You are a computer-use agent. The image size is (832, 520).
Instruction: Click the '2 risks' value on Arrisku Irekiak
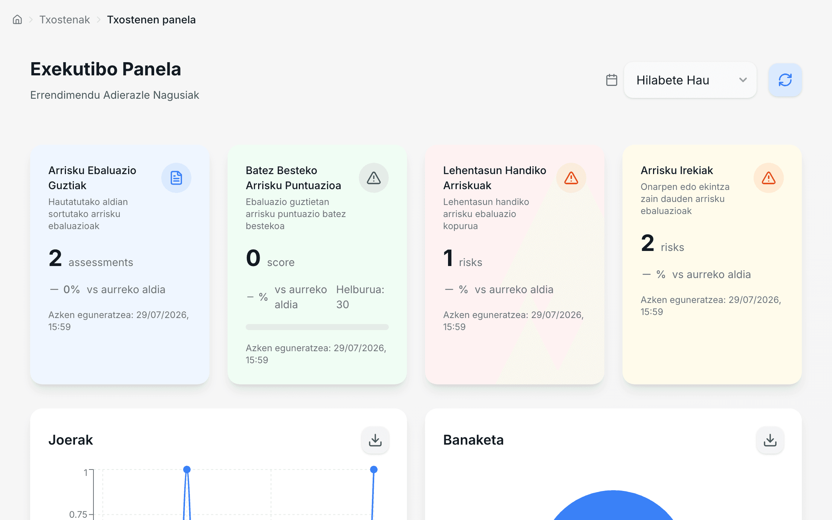tap(662, 243)
